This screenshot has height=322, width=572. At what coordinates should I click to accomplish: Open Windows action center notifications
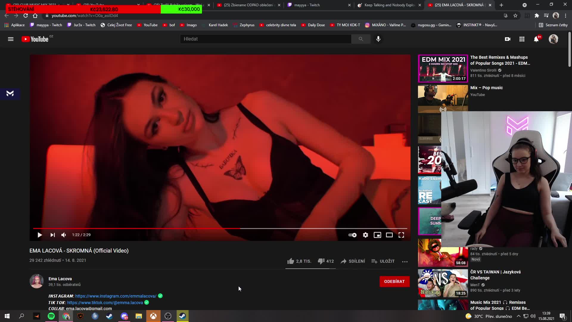tap(562, 316)
